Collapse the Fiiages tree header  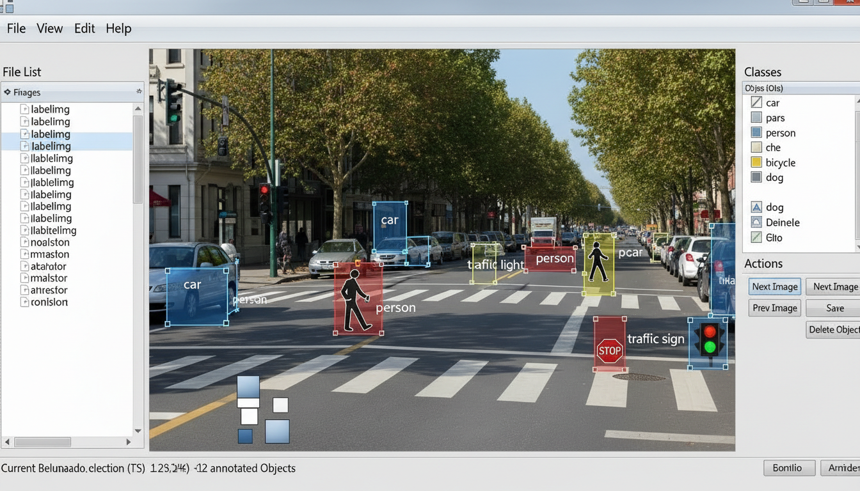(x=8, y=92)
